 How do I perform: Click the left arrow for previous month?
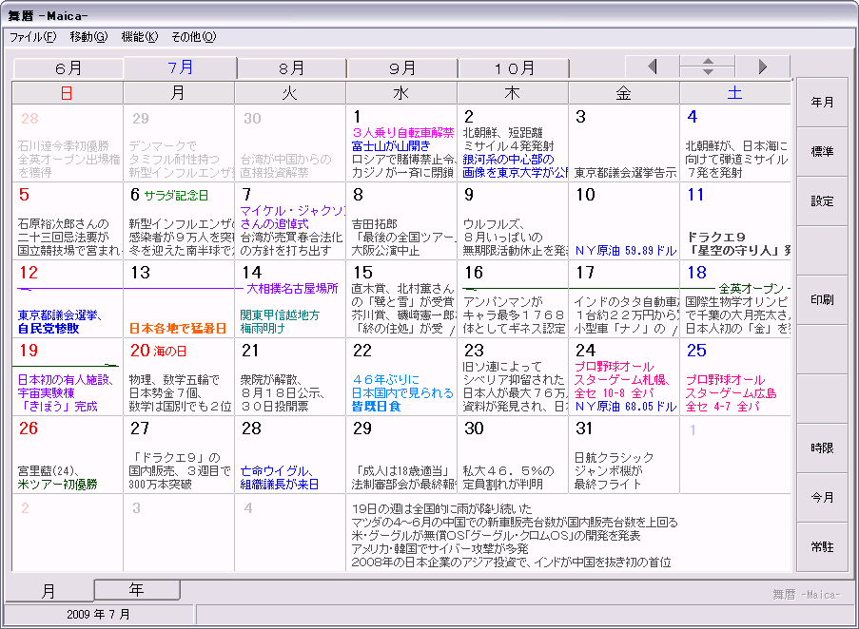pos(652,67)
